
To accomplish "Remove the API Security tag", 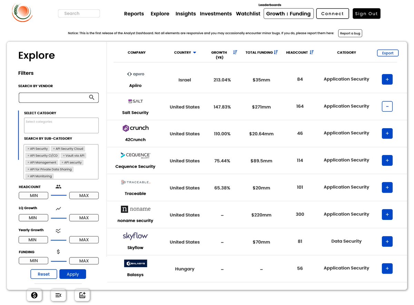I will [28, 149].
